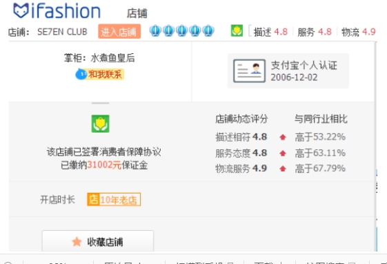Click red up arrow beside 描述相符
The image size is (387, 264).
(x=283, y=137)
